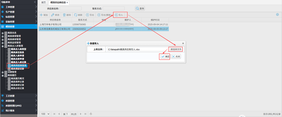Screen dimensions: 282x117
Task: Collapse the navigation menu with double-chevron
Action: click(35, 2)
